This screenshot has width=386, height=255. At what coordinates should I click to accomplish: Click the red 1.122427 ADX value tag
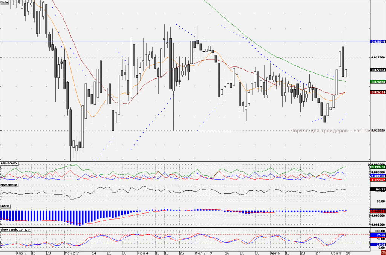point(378,180)
